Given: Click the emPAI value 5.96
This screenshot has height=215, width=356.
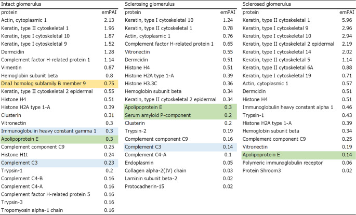Looking at the screenshot, I should click(x=347, y=20).
